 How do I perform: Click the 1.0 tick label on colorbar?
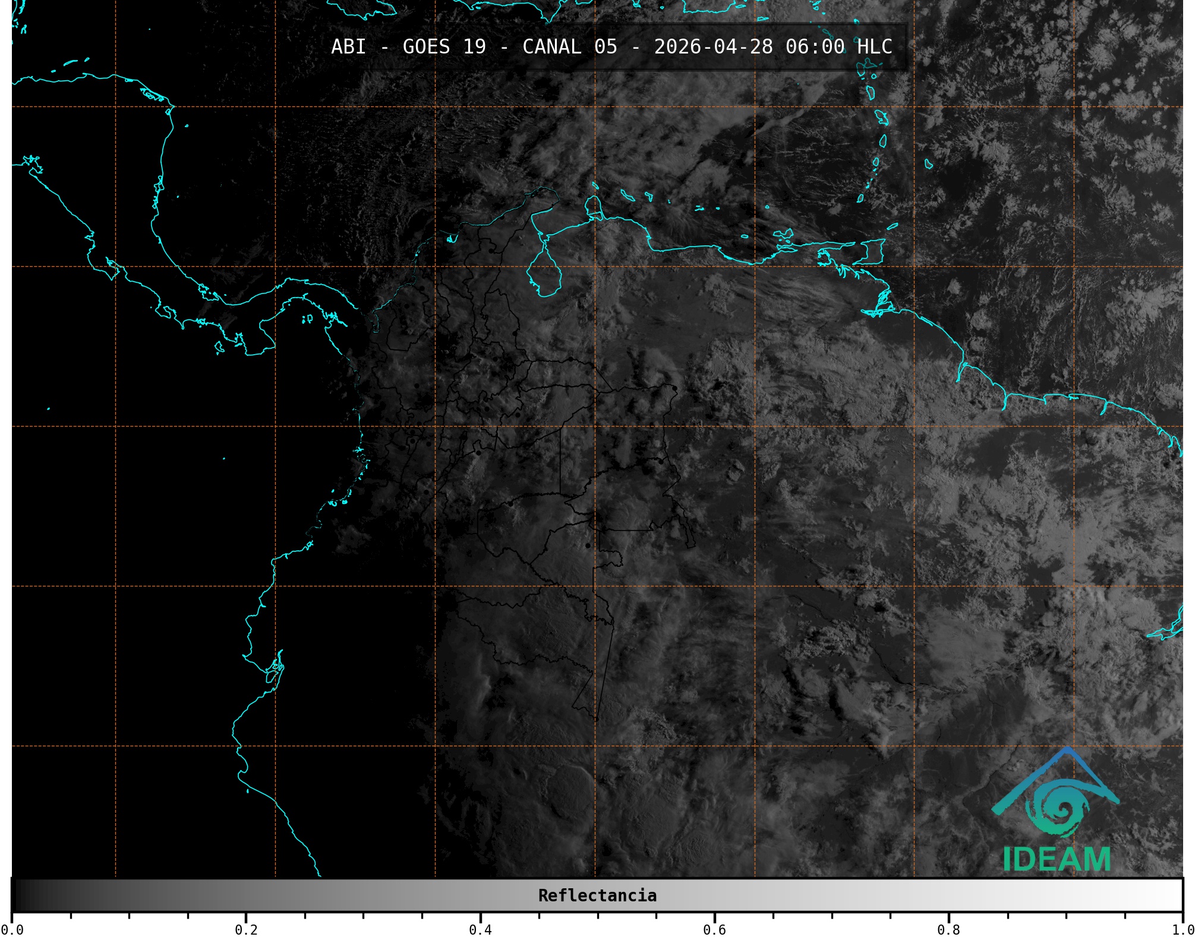click(1183, 930)
